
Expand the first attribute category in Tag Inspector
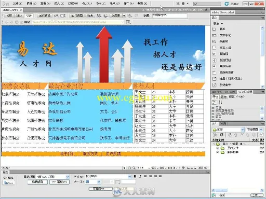pos(214,108)
